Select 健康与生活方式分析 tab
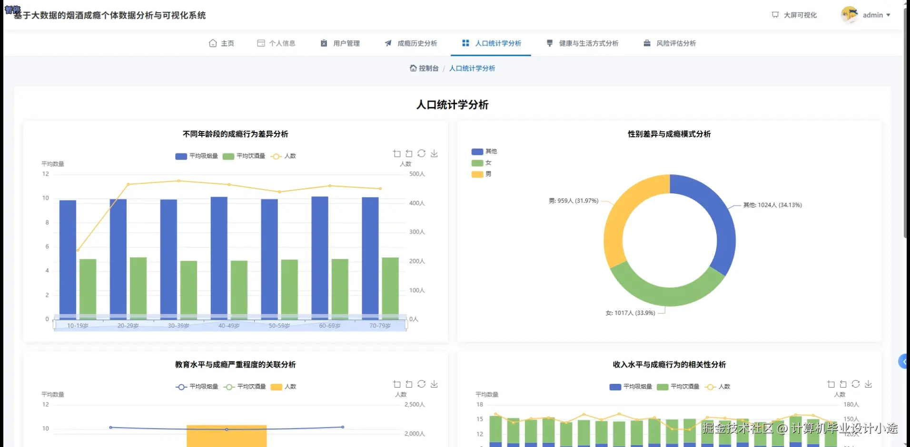This screenshot has width=910, height=447. point(582,43)
